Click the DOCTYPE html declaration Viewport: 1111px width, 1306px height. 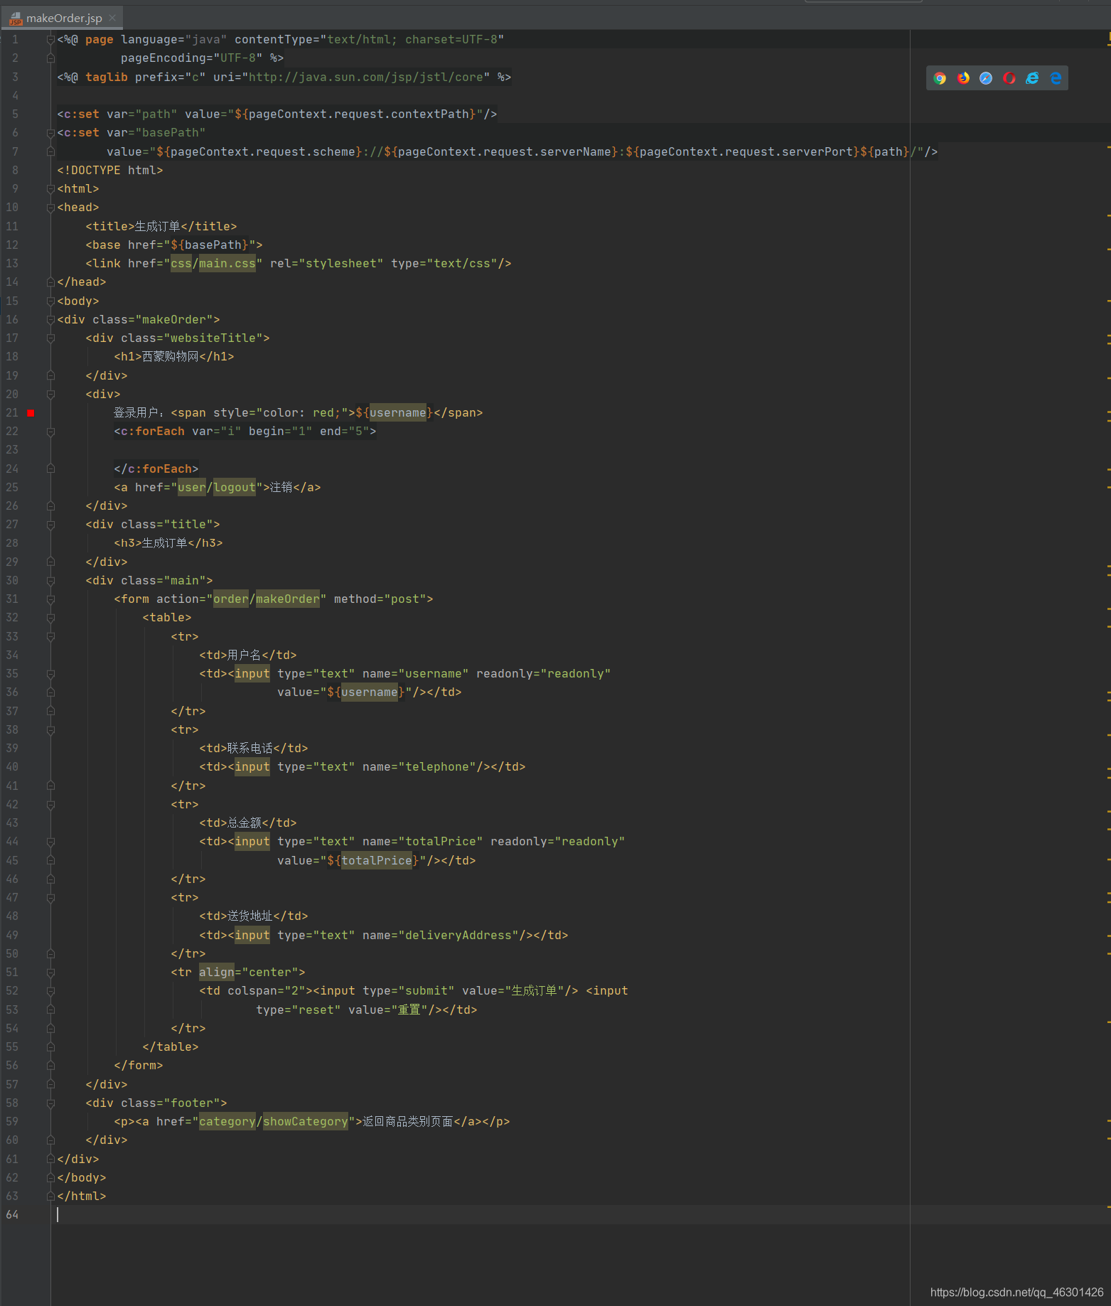[110, 171]
